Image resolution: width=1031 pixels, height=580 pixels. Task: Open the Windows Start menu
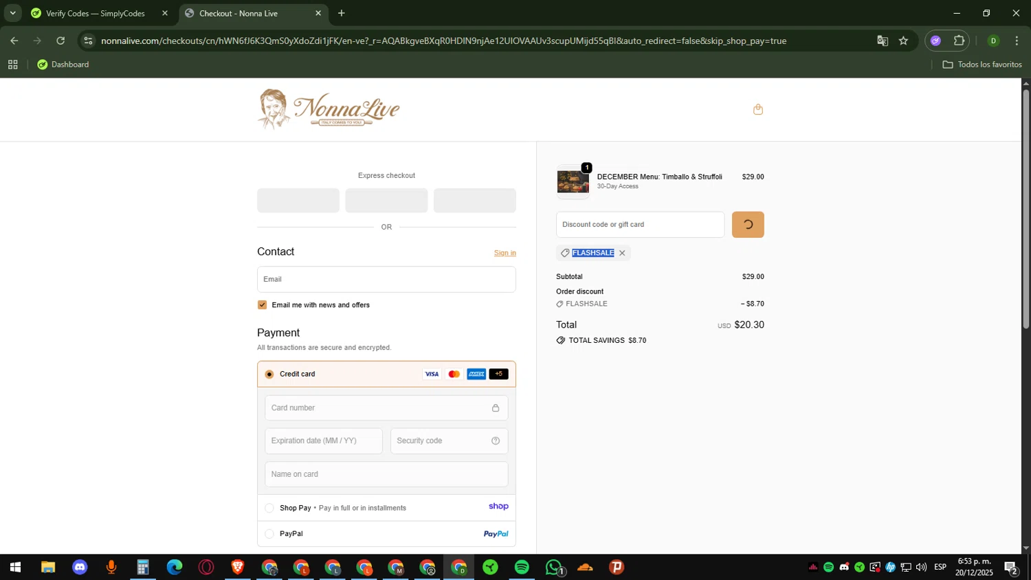[x=15, y=568]
